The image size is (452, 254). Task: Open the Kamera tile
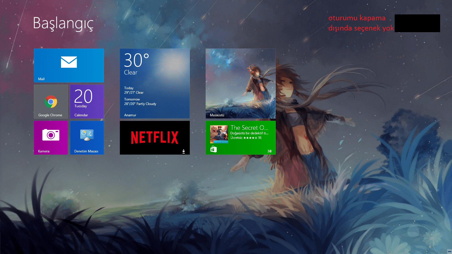pyautogui.click(x=51, y=138)
